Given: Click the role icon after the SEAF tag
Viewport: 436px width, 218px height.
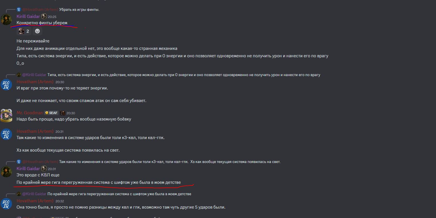Looking at the screenshot, I should [63, 113].
